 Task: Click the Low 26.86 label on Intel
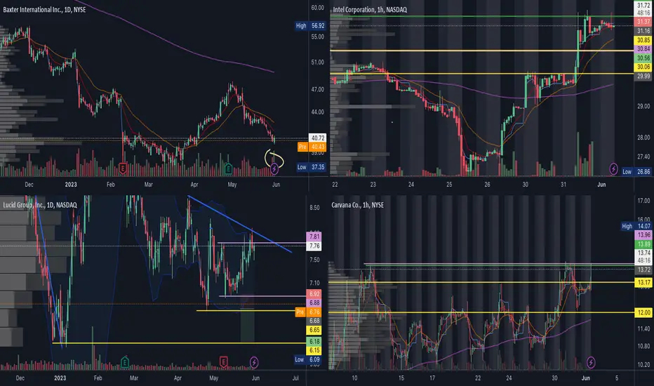tap(636, 171)
